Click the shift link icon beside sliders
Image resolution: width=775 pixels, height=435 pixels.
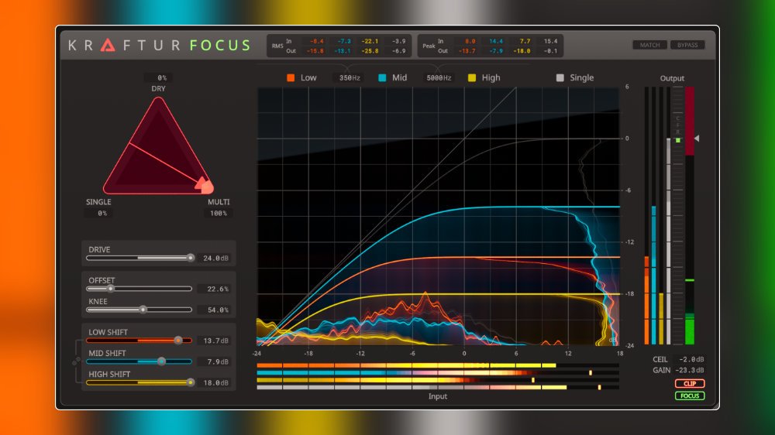76,361
